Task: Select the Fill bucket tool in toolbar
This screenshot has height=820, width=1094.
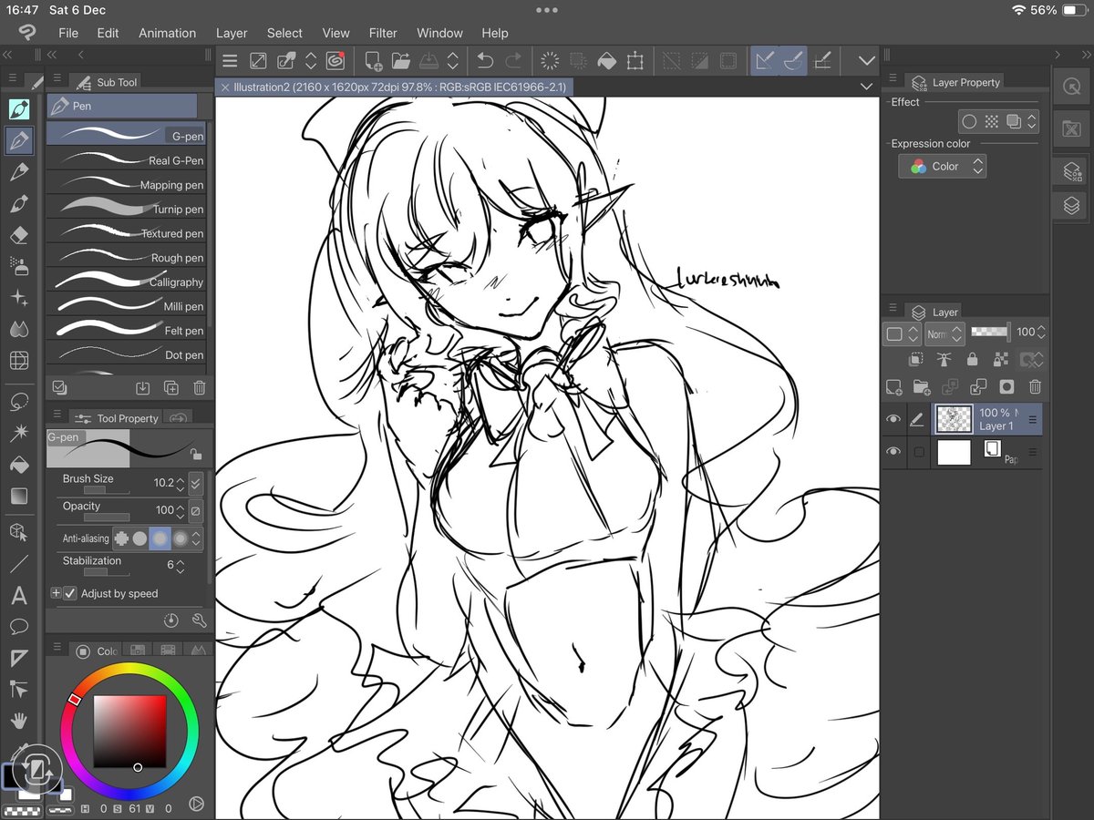Action: click(18, 465)
